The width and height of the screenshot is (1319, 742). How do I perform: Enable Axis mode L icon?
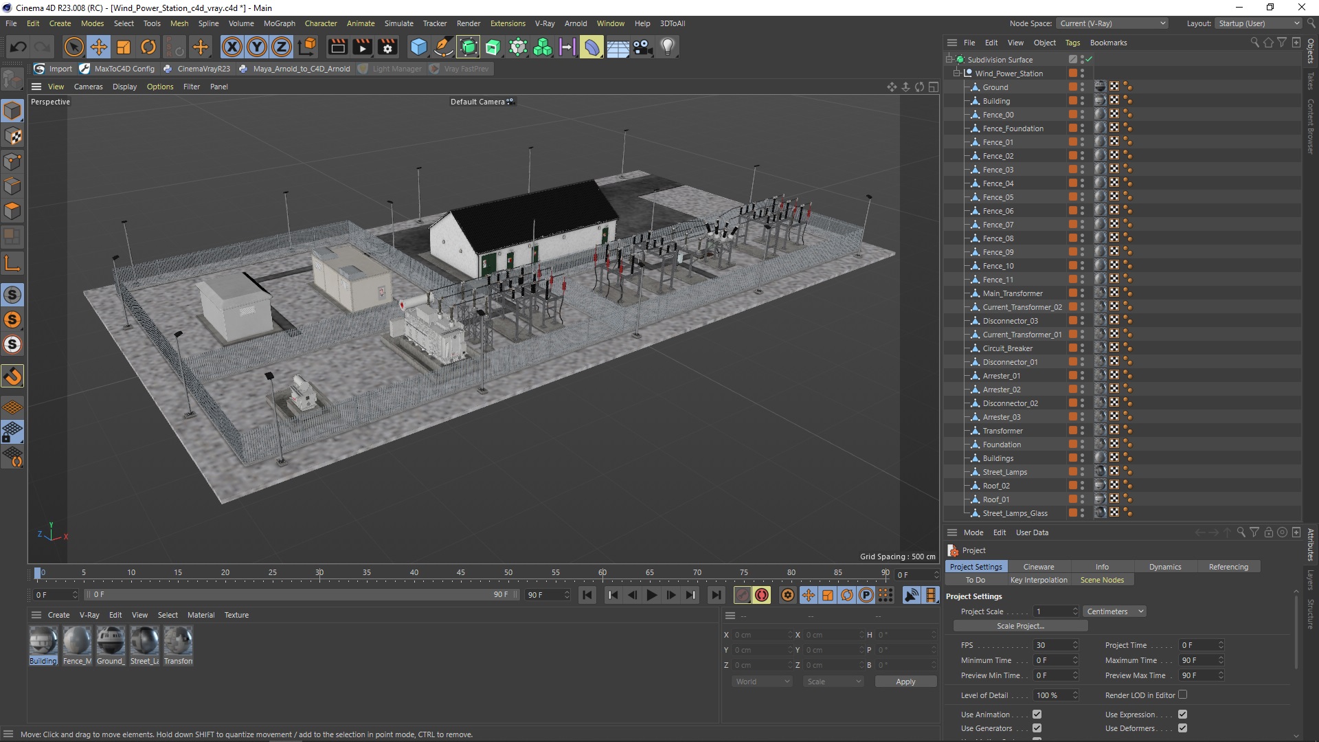click(12, 263)
